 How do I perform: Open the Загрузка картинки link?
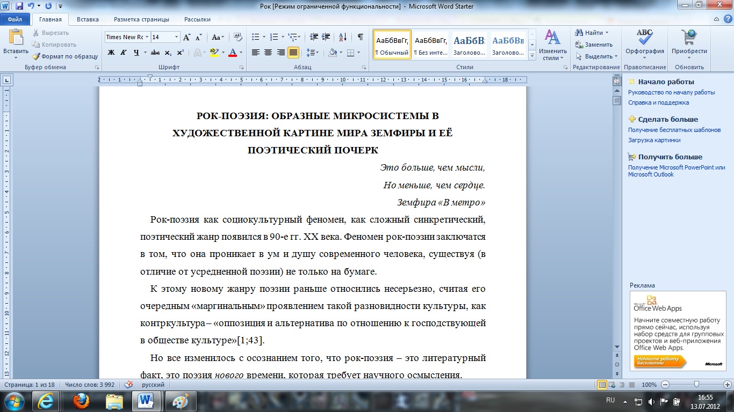click(x=654, y=140)
